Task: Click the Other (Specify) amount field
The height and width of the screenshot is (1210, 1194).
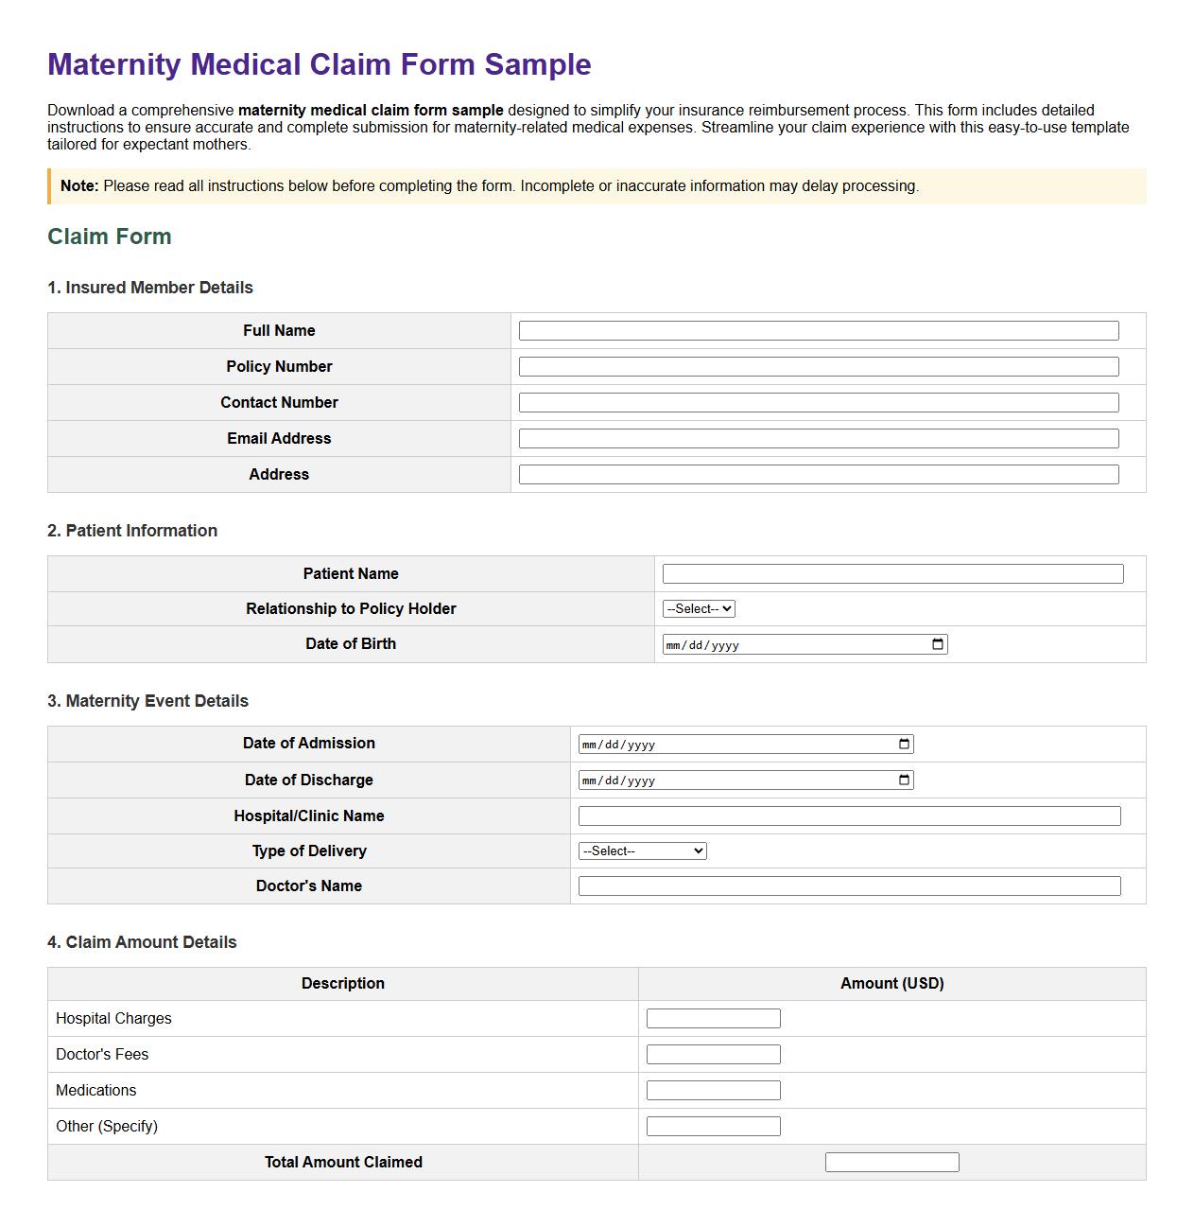Action: coord(713,1126)
